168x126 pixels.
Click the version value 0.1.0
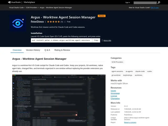126,106
